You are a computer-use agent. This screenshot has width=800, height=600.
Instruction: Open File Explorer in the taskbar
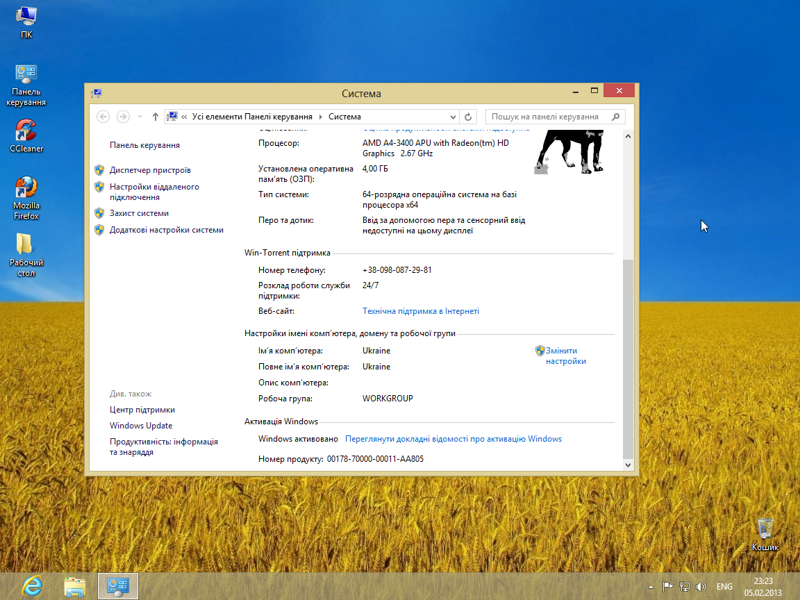tap(75, 586)
